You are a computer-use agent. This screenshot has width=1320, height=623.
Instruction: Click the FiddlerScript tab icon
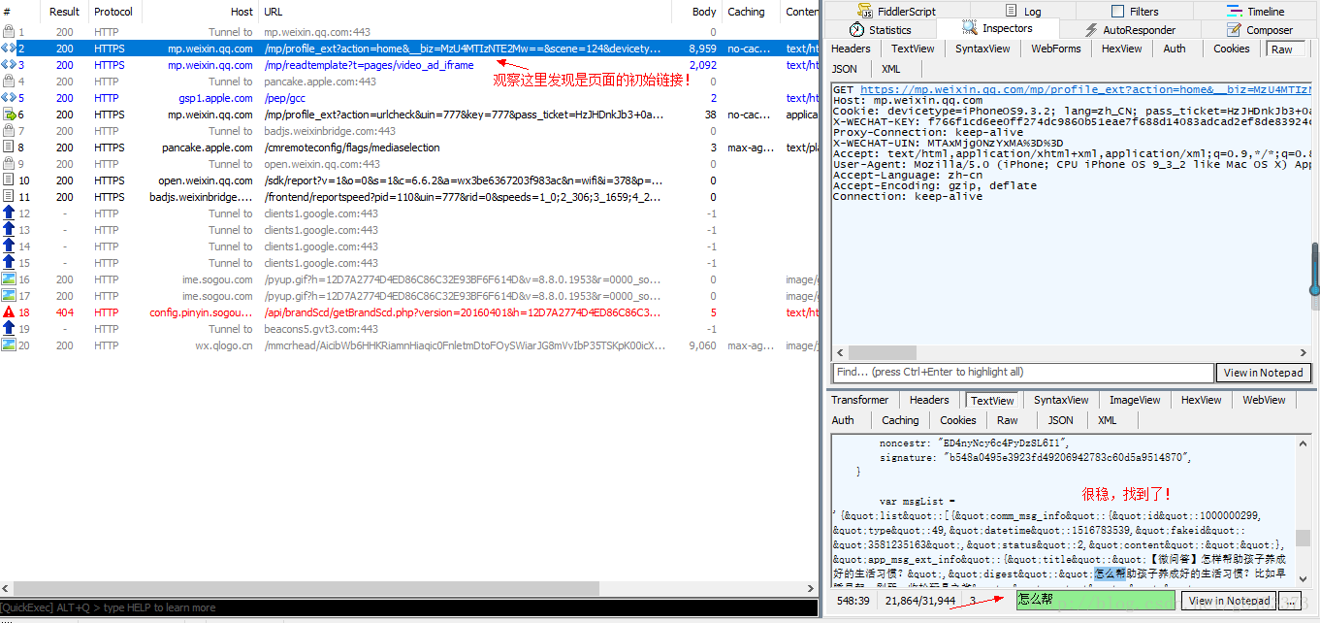(x=865, y=12)
